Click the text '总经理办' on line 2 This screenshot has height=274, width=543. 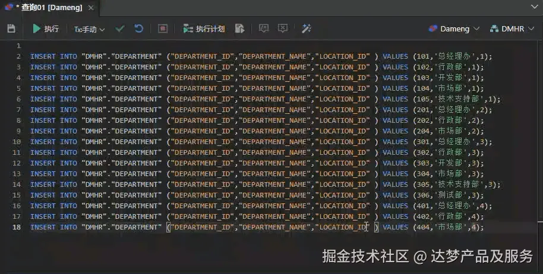point(454,56)
